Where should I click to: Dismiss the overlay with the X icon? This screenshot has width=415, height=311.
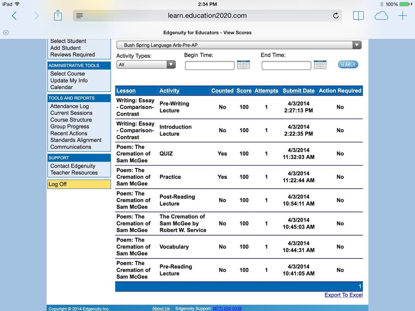[6, 33]
